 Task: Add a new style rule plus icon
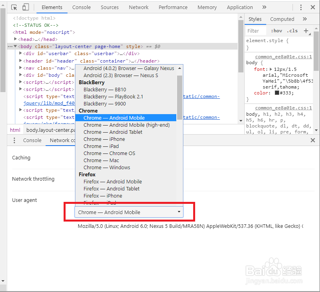[306, 31]
